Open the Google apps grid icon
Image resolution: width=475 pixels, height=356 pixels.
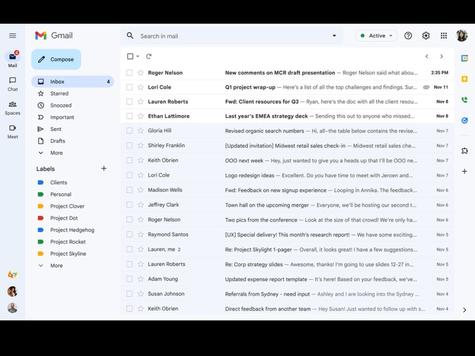coord(443,36)
